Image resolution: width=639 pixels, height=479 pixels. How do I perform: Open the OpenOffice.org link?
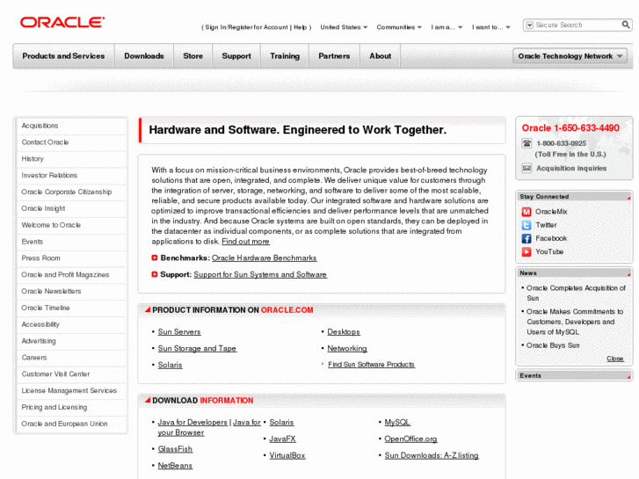(x=410, y=439)
